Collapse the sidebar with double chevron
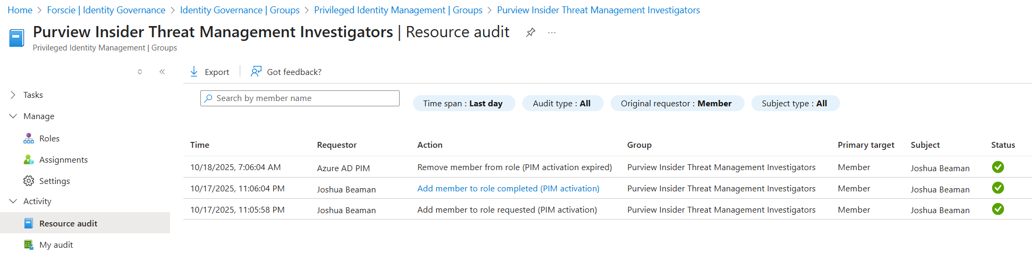Image resolution: width=1032 pixels, height=261 pixels. (x=162, y=72)
